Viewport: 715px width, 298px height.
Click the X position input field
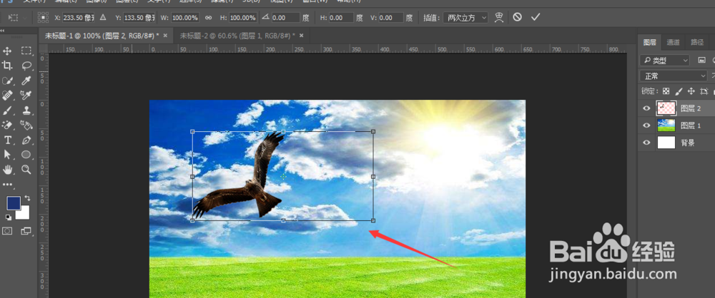(x=78, y=18)
